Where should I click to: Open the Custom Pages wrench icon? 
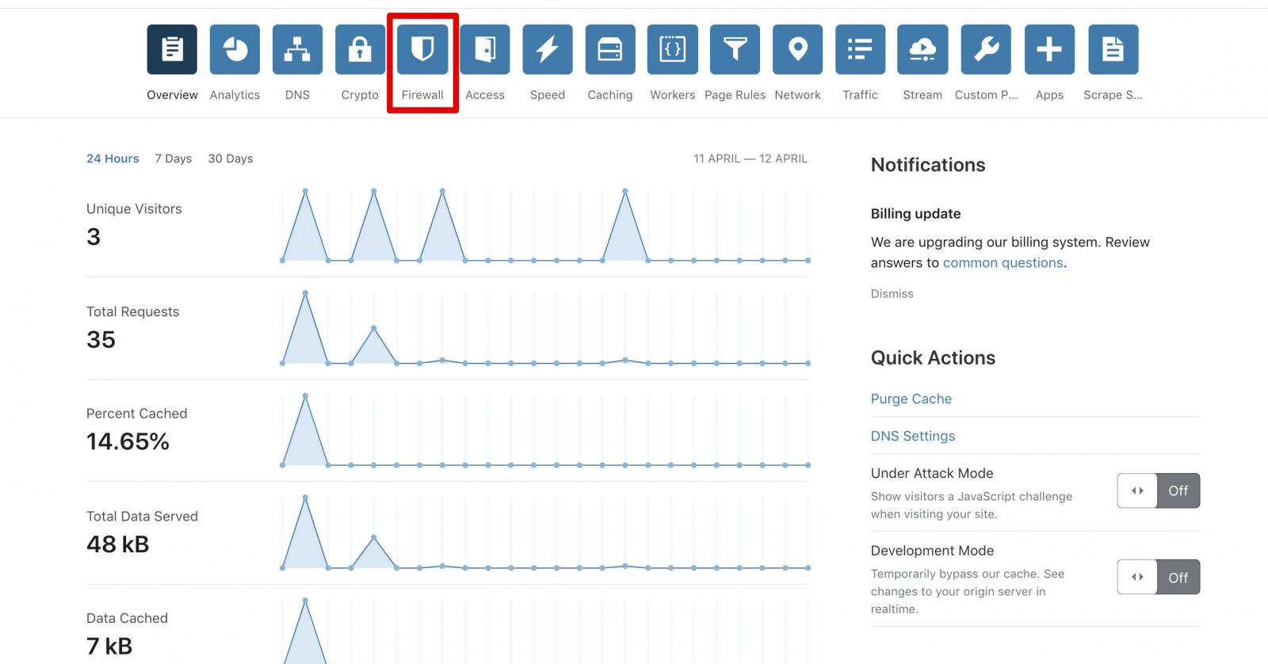click(x=986, y=49)
